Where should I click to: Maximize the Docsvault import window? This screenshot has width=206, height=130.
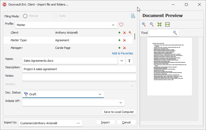(186, 4)
